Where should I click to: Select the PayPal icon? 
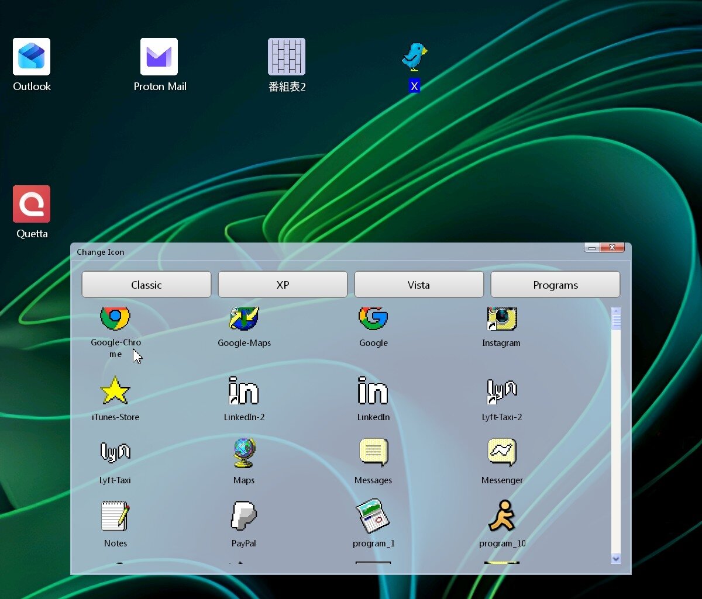pos(244,516)
